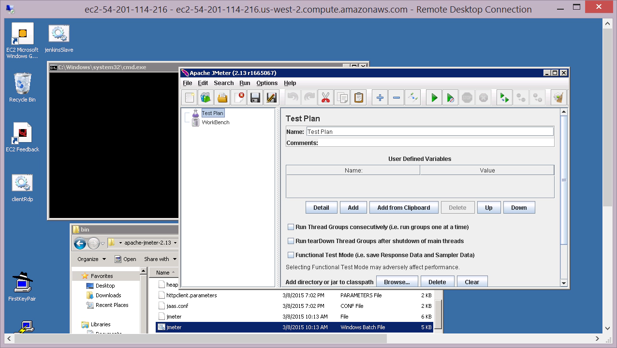The width and height of the screenshot is (617, 348).
Task: Enable Functional Test Mode
Action: [x=291, y=255]
